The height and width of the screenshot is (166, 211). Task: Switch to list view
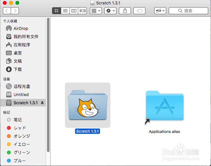(65, 11)
